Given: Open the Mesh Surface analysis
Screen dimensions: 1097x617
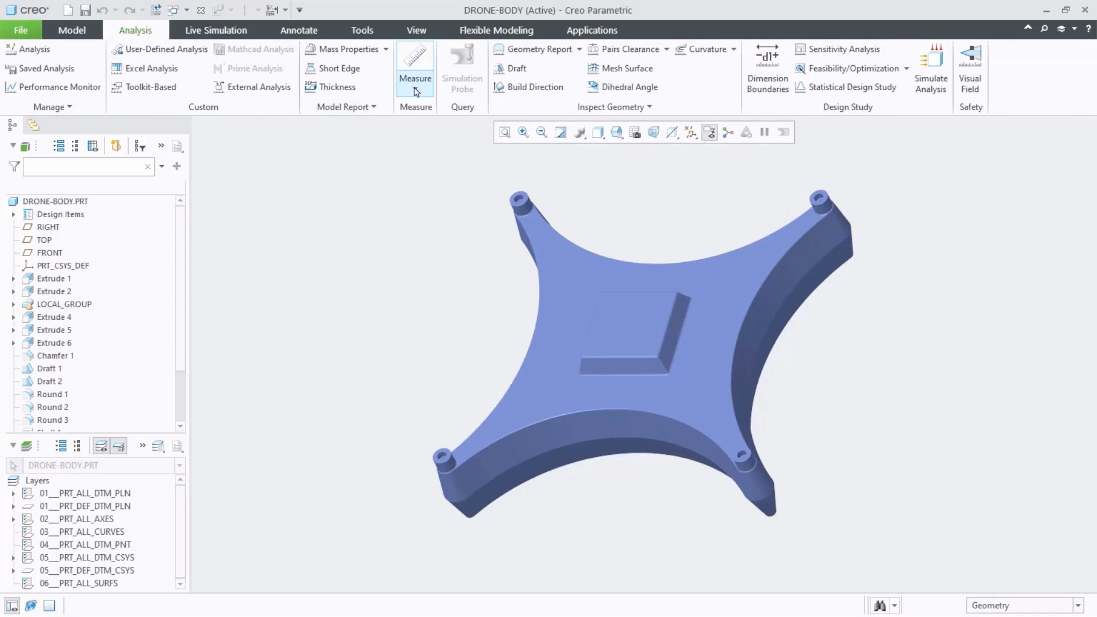Looking at the screenshot, I should 620,68.
